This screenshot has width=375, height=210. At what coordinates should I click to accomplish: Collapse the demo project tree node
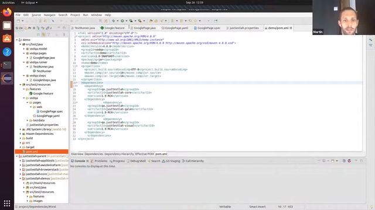pyautogui.click(x=17, y=40)
